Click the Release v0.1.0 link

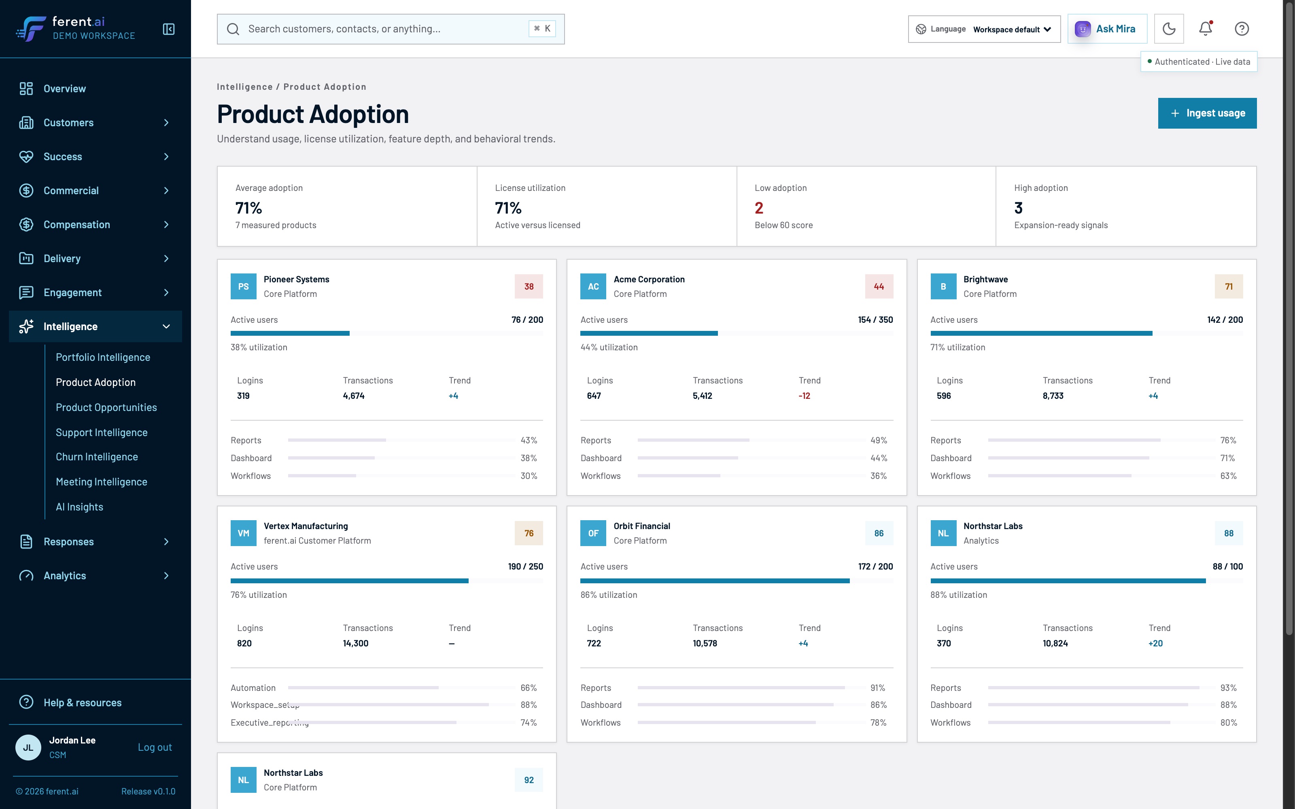(x=148, y=791)
